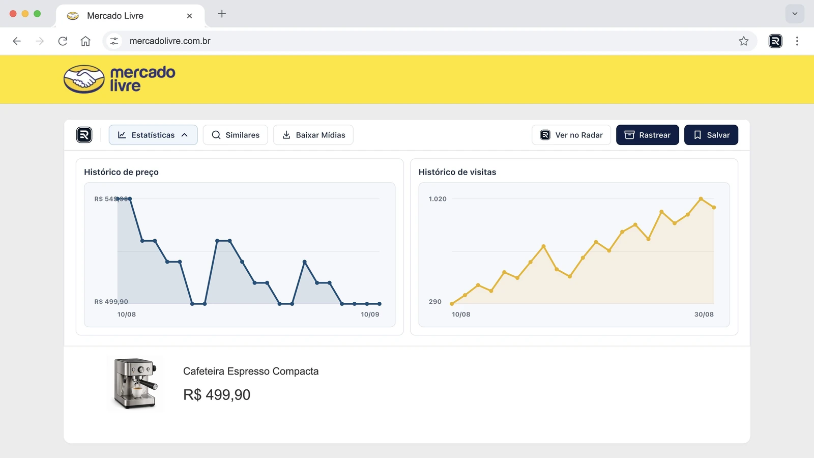The image size is (814, 458).
Task: Click the last data point on price chart
Action: point(380,304)
